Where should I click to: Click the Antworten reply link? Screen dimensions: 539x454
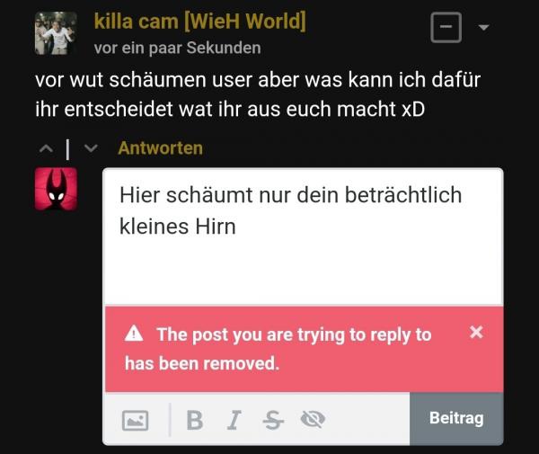coord(160,148)
